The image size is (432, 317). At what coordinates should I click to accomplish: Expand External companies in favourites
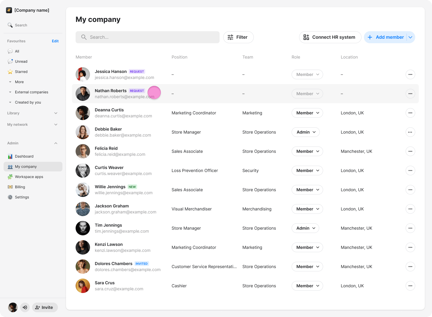(x=10, y=92)
